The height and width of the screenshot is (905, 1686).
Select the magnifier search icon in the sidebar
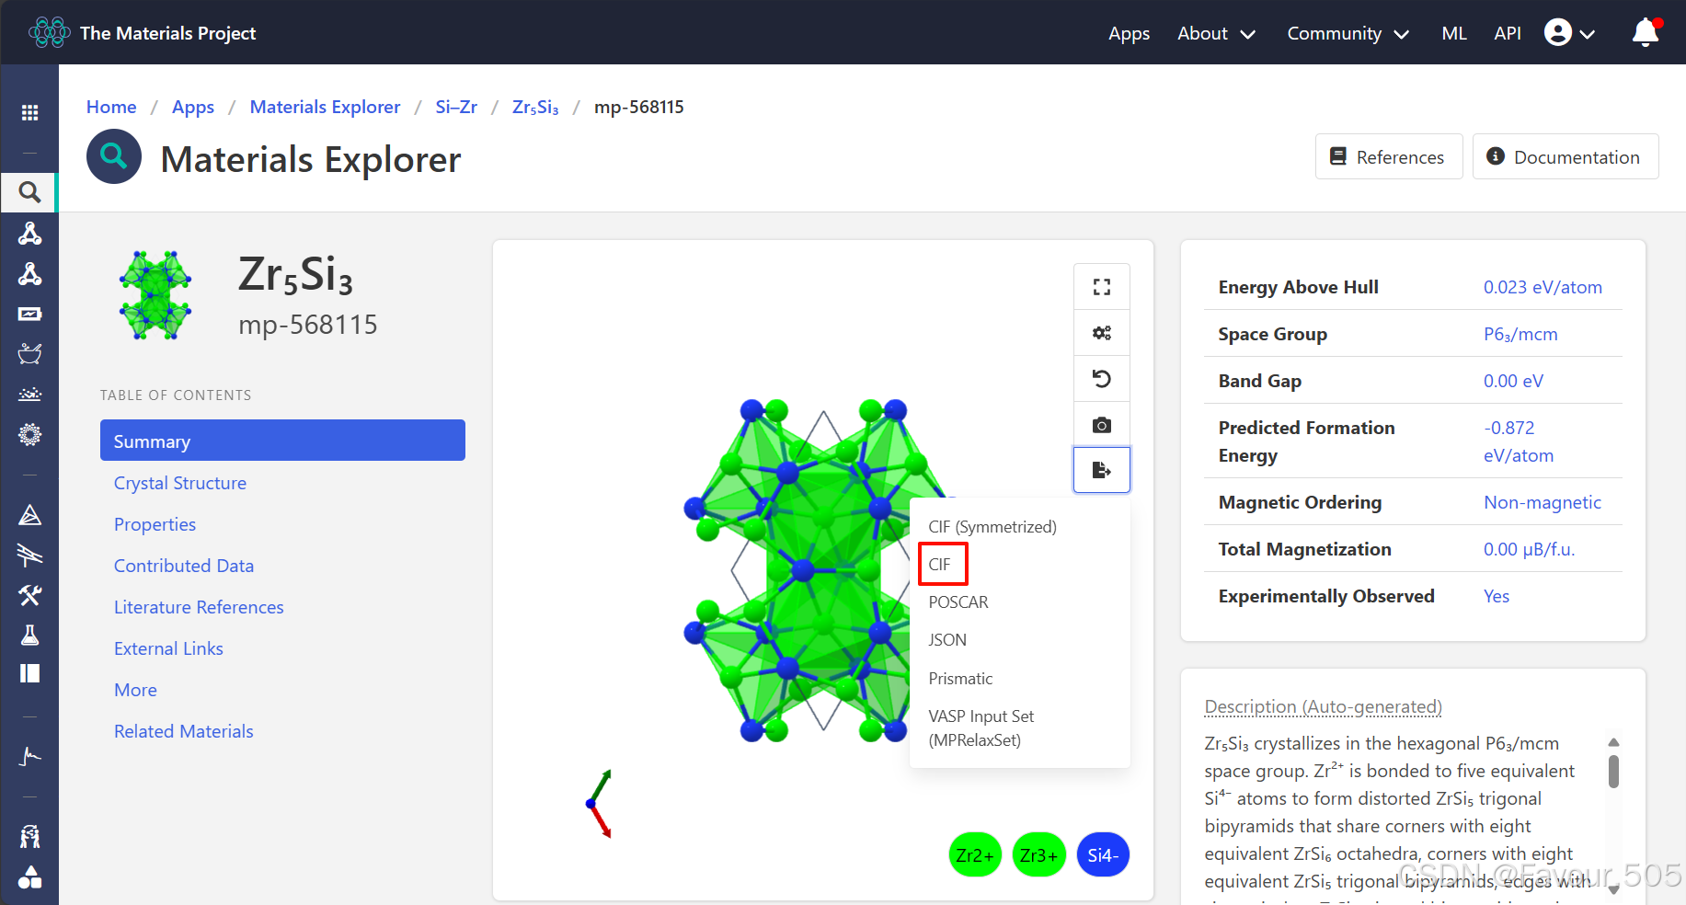(x=29, y=192)
